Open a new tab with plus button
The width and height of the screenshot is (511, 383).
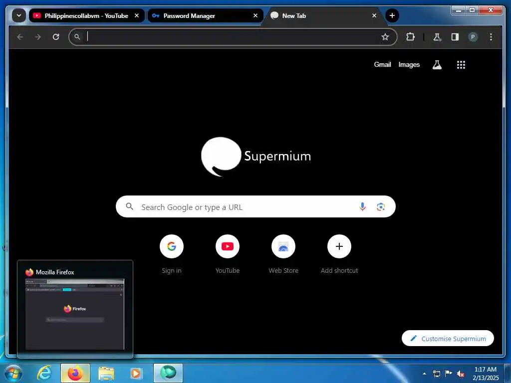(x=392, y=15)
